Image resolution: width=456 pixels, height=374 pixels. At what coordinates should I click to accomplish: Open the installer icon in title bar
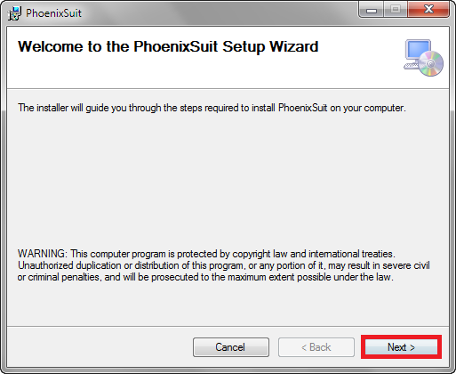click(x=14, y=13)
